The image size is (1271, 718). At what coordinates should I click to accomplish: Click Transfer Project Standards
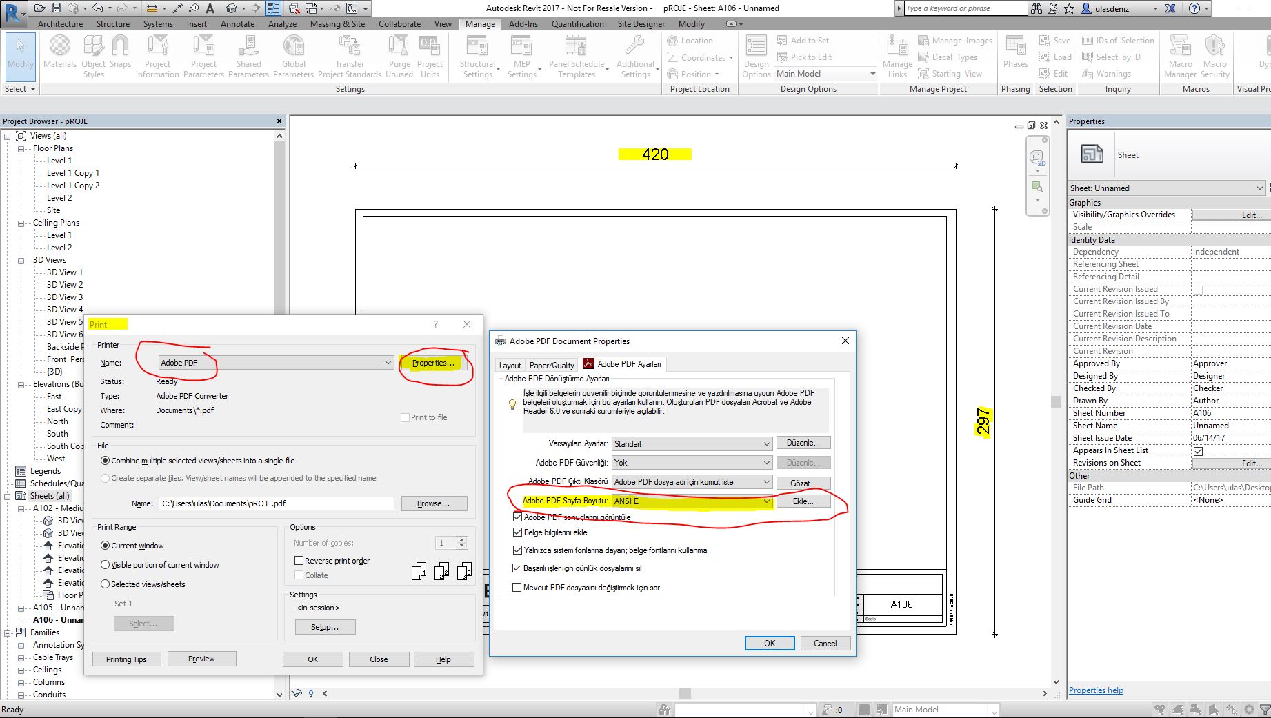tap(350, 57)
